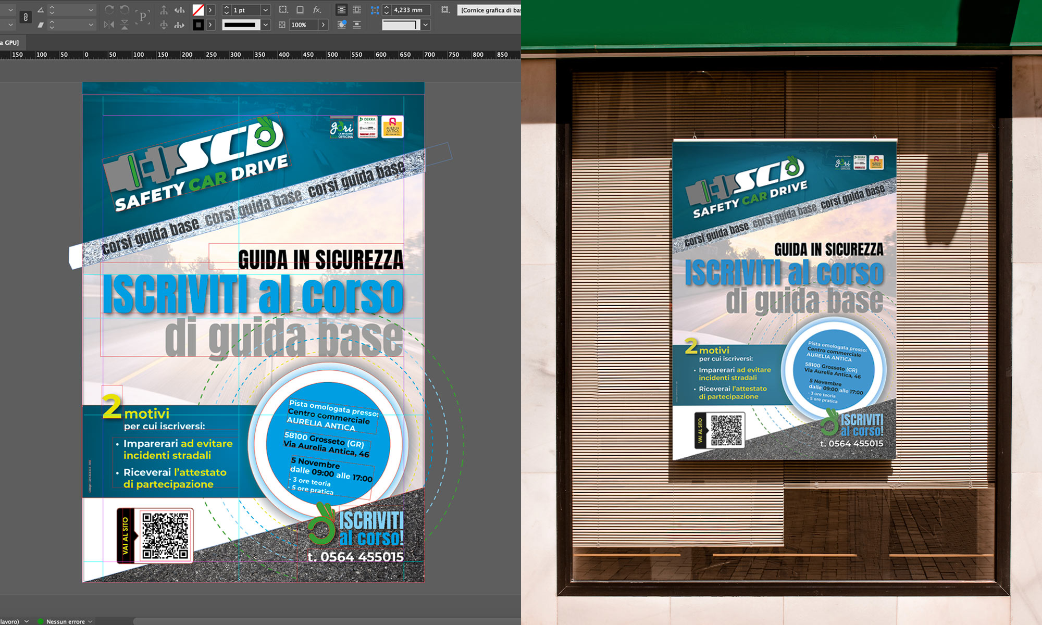Viewport: 1042px width, 625px height.
Task: Open the Nessun errore preflight menu
Action: pyautogui.click(x=69, y=621)
